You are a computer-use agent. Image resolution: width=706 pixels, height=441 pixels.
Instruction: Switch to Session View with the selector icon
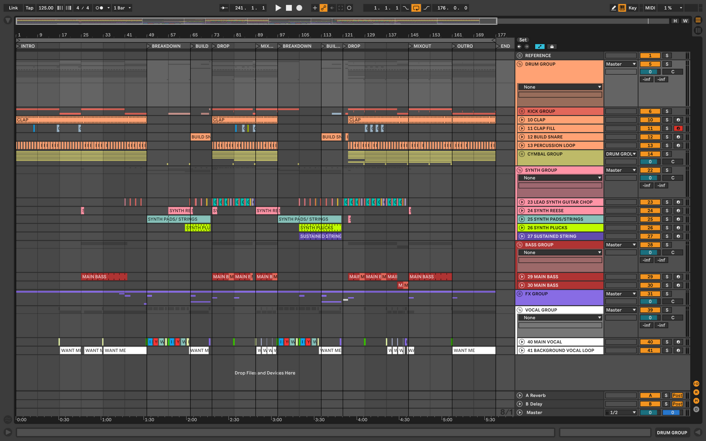pyautogui.click(x=698, y=31)
